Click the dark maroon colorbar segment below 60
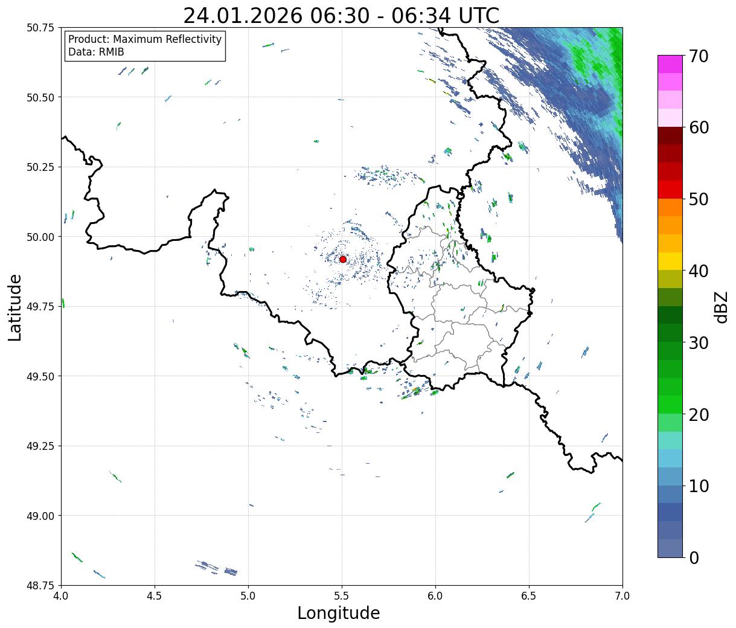 point(670,136)
